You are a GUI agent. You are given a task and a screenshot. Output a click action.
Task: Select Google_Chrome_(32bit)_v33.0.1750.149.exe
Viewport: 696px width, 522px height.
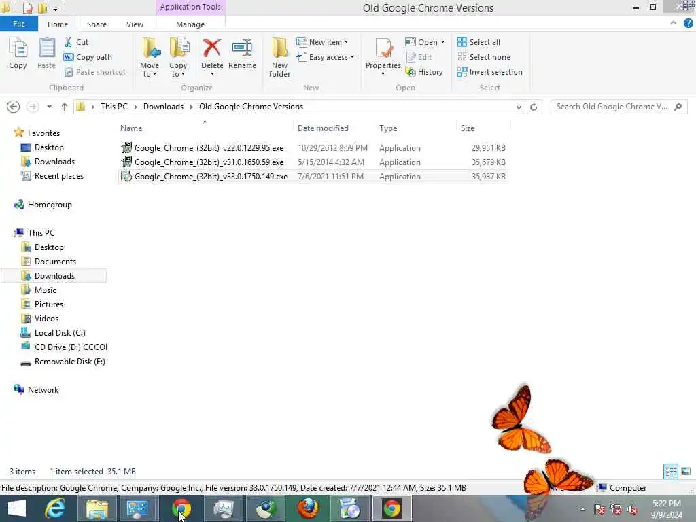pos(313,177)
